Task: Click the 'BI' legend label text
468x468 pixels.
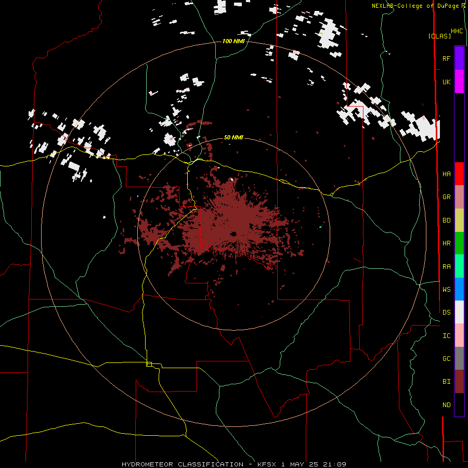Action: [x=446, y=382]
